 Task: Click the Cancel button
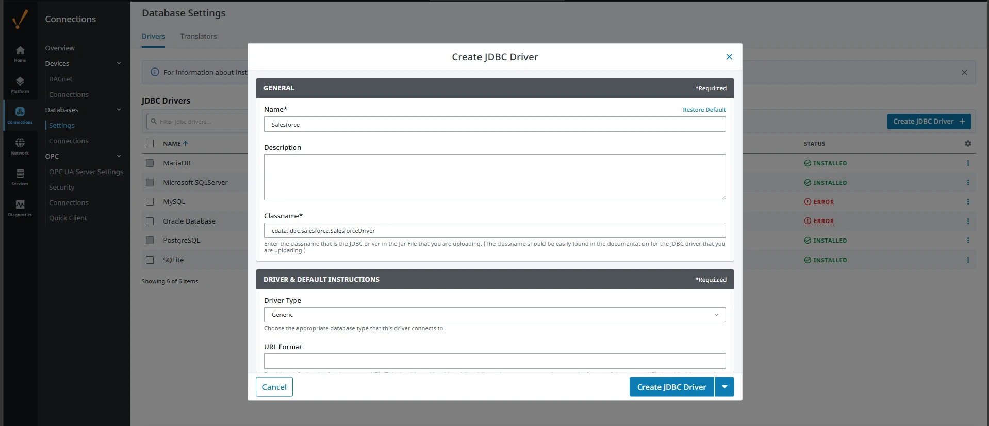click(274, 387)
